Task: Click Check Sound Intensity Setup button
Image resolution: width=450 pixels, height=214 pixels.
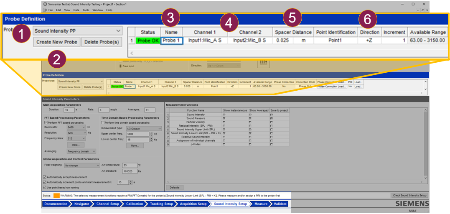Action: tap(409, 195)
